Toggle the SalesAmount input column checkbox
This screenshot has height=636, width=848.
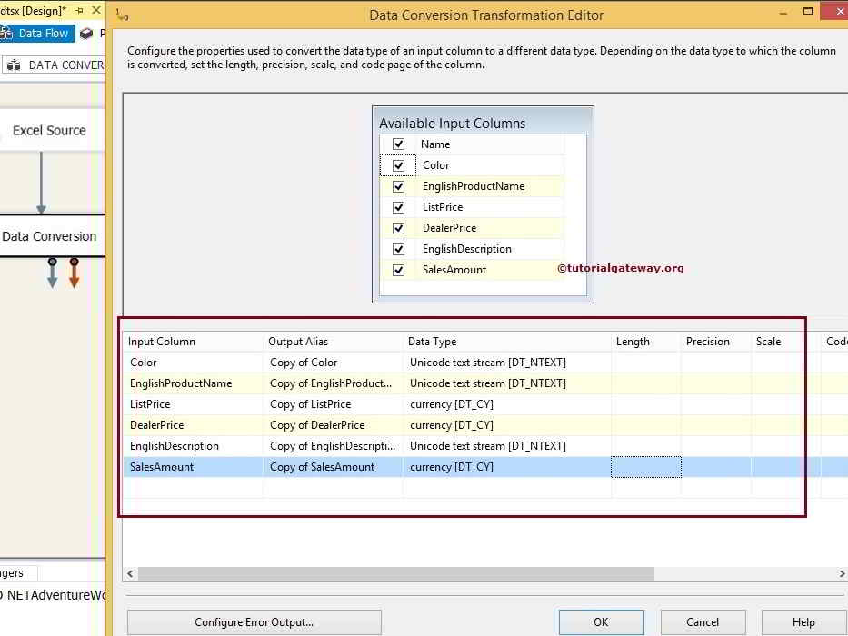point(398,269)
